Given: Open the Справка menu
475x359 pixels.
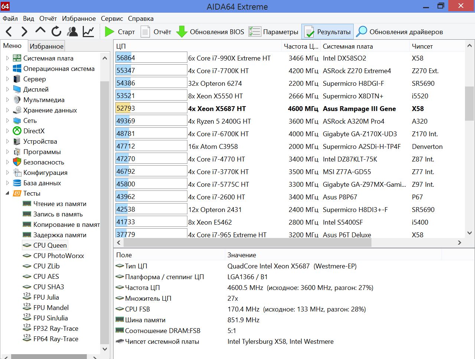Looking at the screenshot, I should coord(141,19).
